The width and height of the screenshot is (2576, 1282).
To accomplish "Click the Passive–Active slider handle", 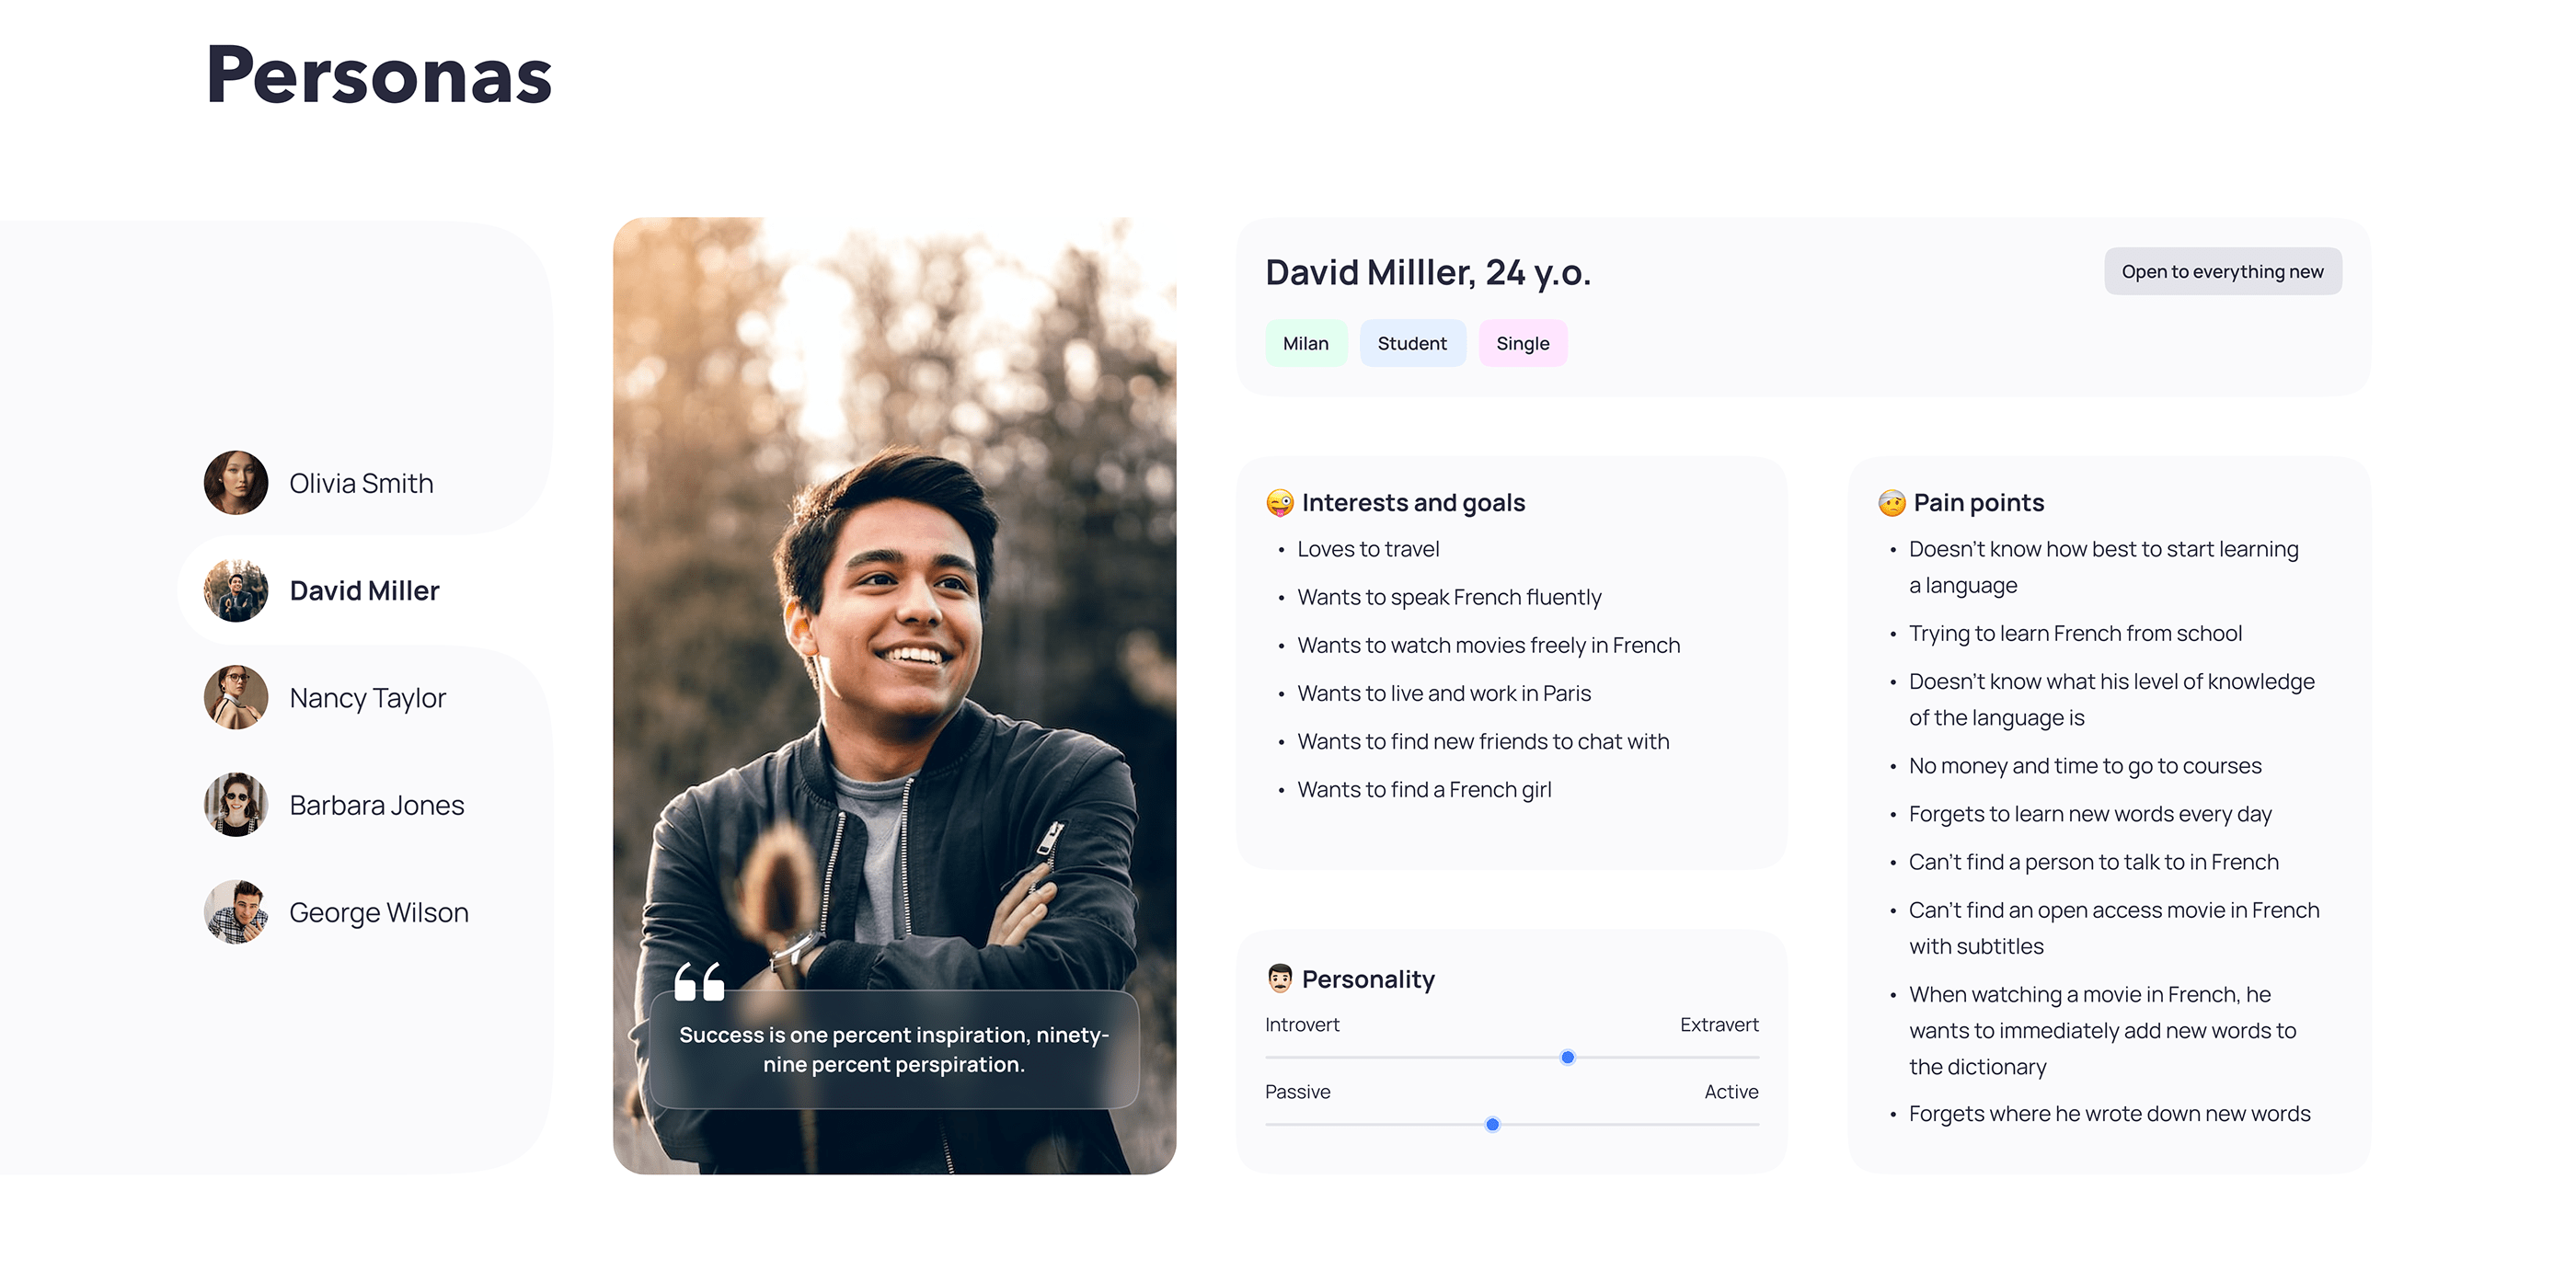I will coord(1492,1124).
